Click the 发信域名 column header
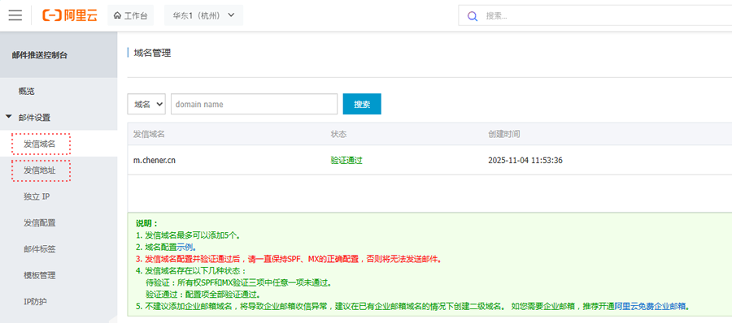732x323 pixels. tap(149, 134)
